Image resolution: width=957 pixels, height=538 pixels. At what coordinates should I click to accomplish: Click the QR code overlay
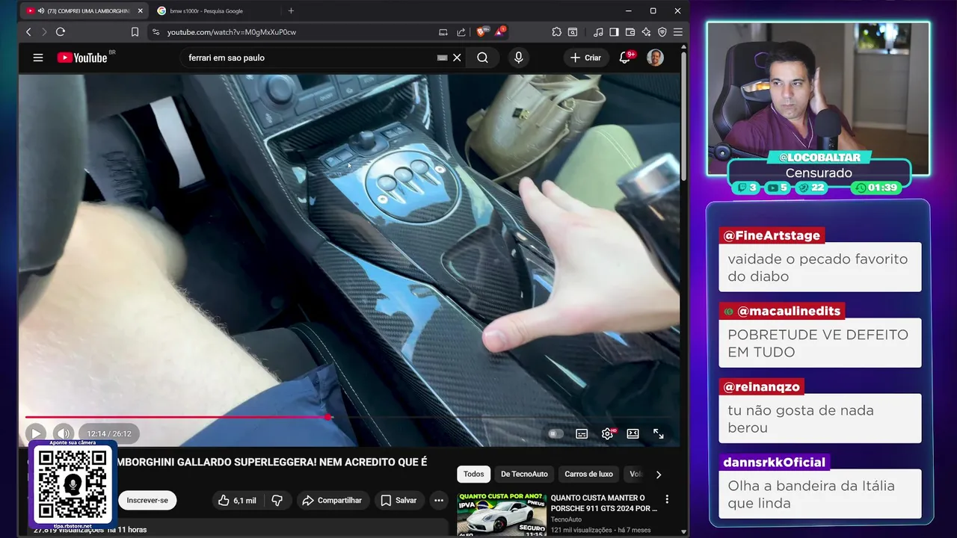[x=73, y=484]
